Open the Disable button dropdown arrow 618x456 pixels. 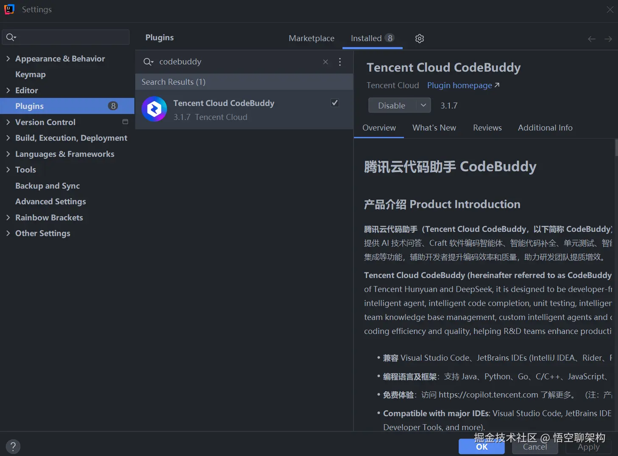click(x=423, y=106)
